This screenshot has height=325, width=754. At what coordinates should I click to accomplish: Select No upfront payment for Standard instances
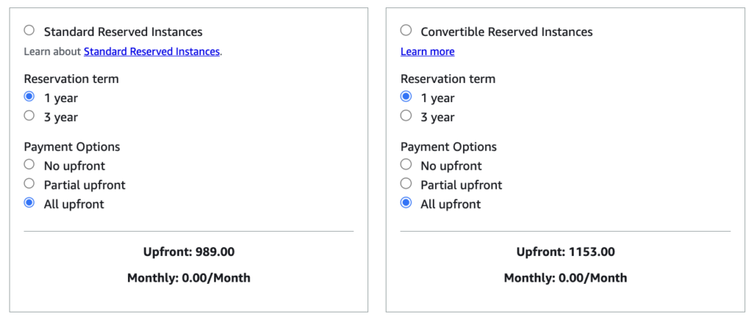29,165
